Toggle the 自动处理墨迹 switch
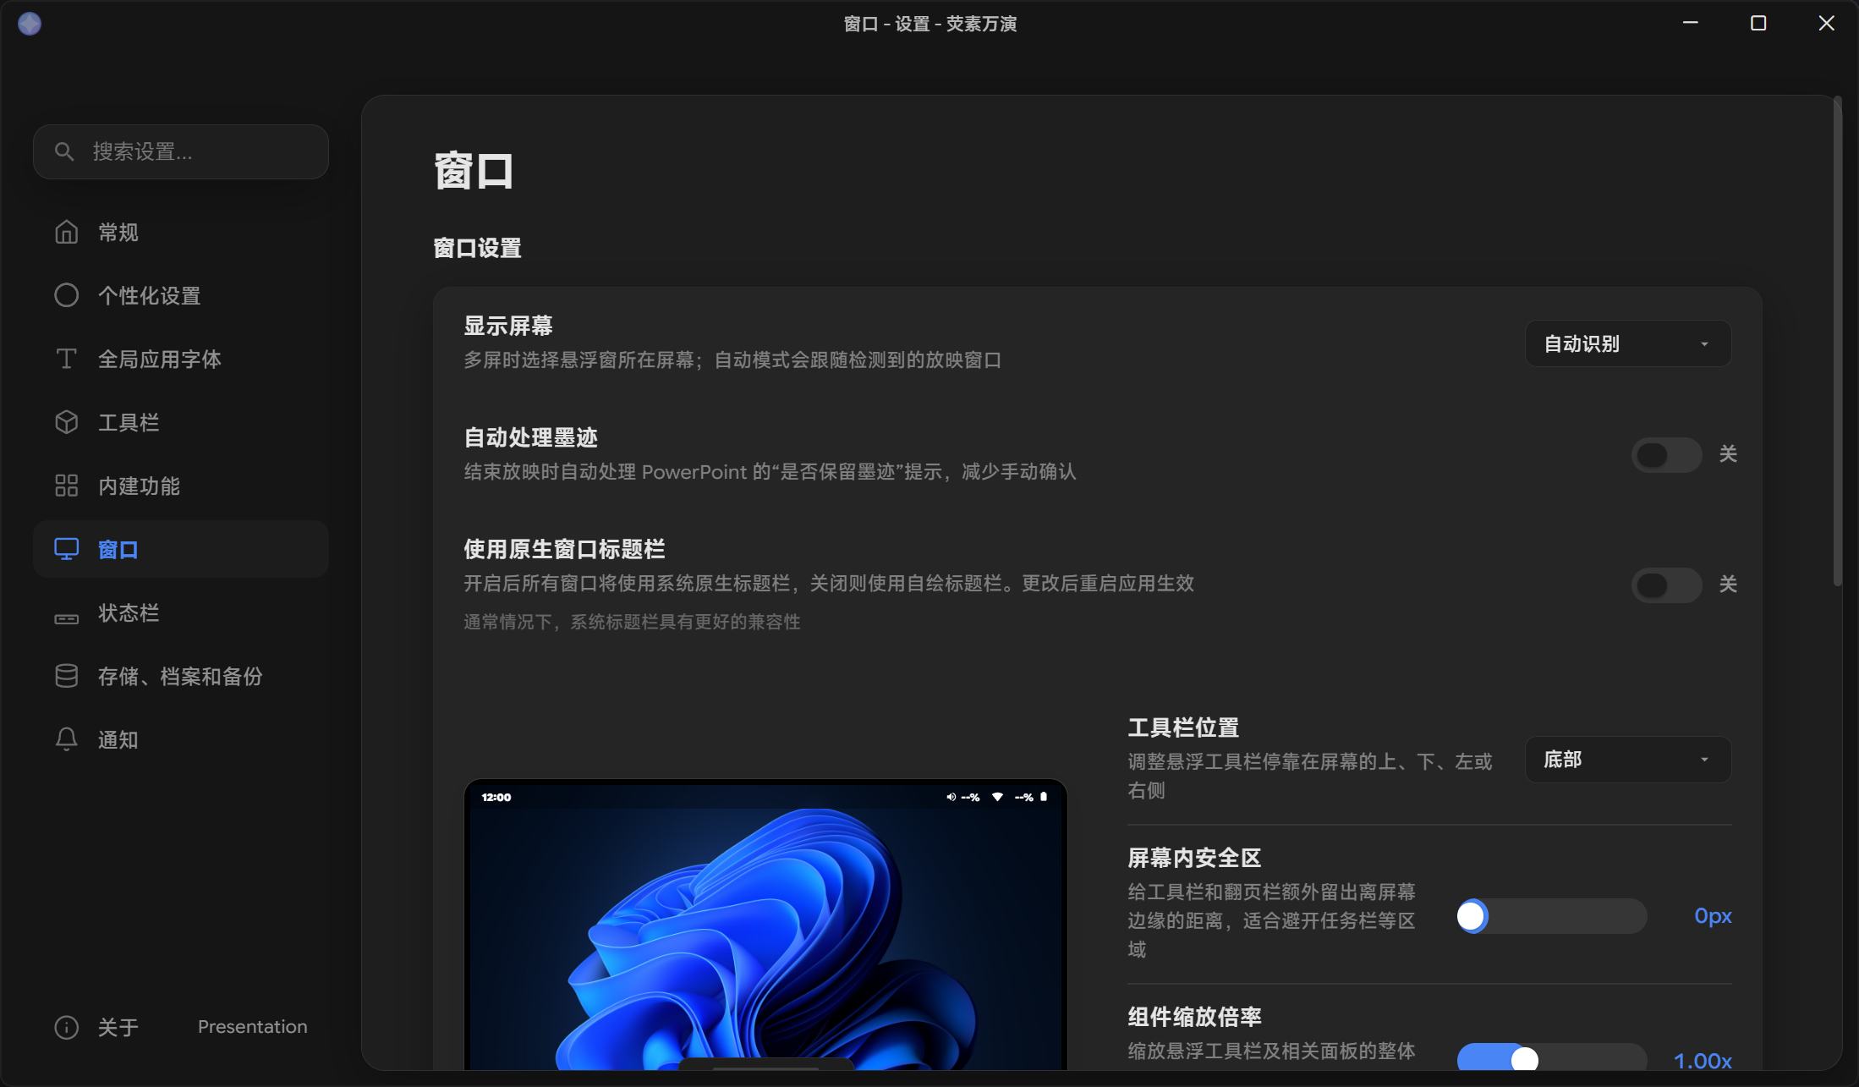The height and width of the screenshot is (1087, 1859). tap(1666, 455)
